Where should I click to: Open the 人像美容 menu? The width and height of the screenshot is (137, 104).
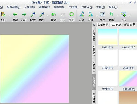(30, 7)
